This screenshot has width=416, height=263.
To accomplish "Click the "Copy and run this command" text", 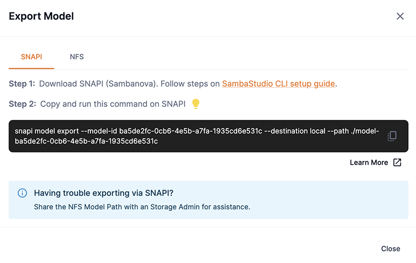I will 112,104.
